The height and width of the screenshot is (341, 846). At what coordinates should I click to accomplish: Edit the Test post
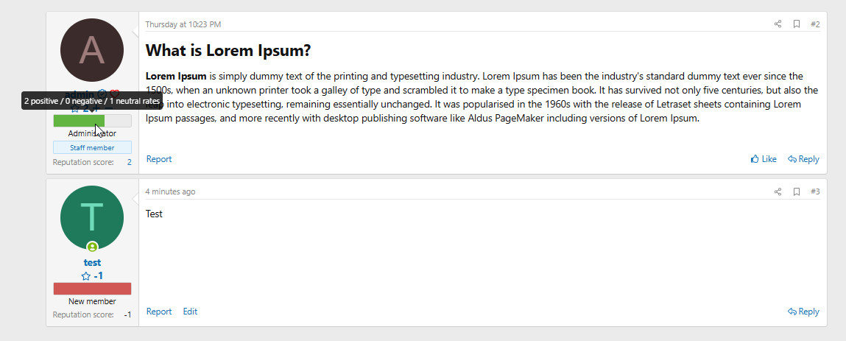[x=190, y=312]
